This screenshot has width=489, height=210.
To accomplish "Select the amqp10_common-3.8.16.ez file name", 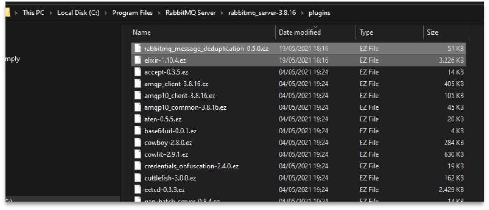I will pyautogui.click(x=185, y=107).
